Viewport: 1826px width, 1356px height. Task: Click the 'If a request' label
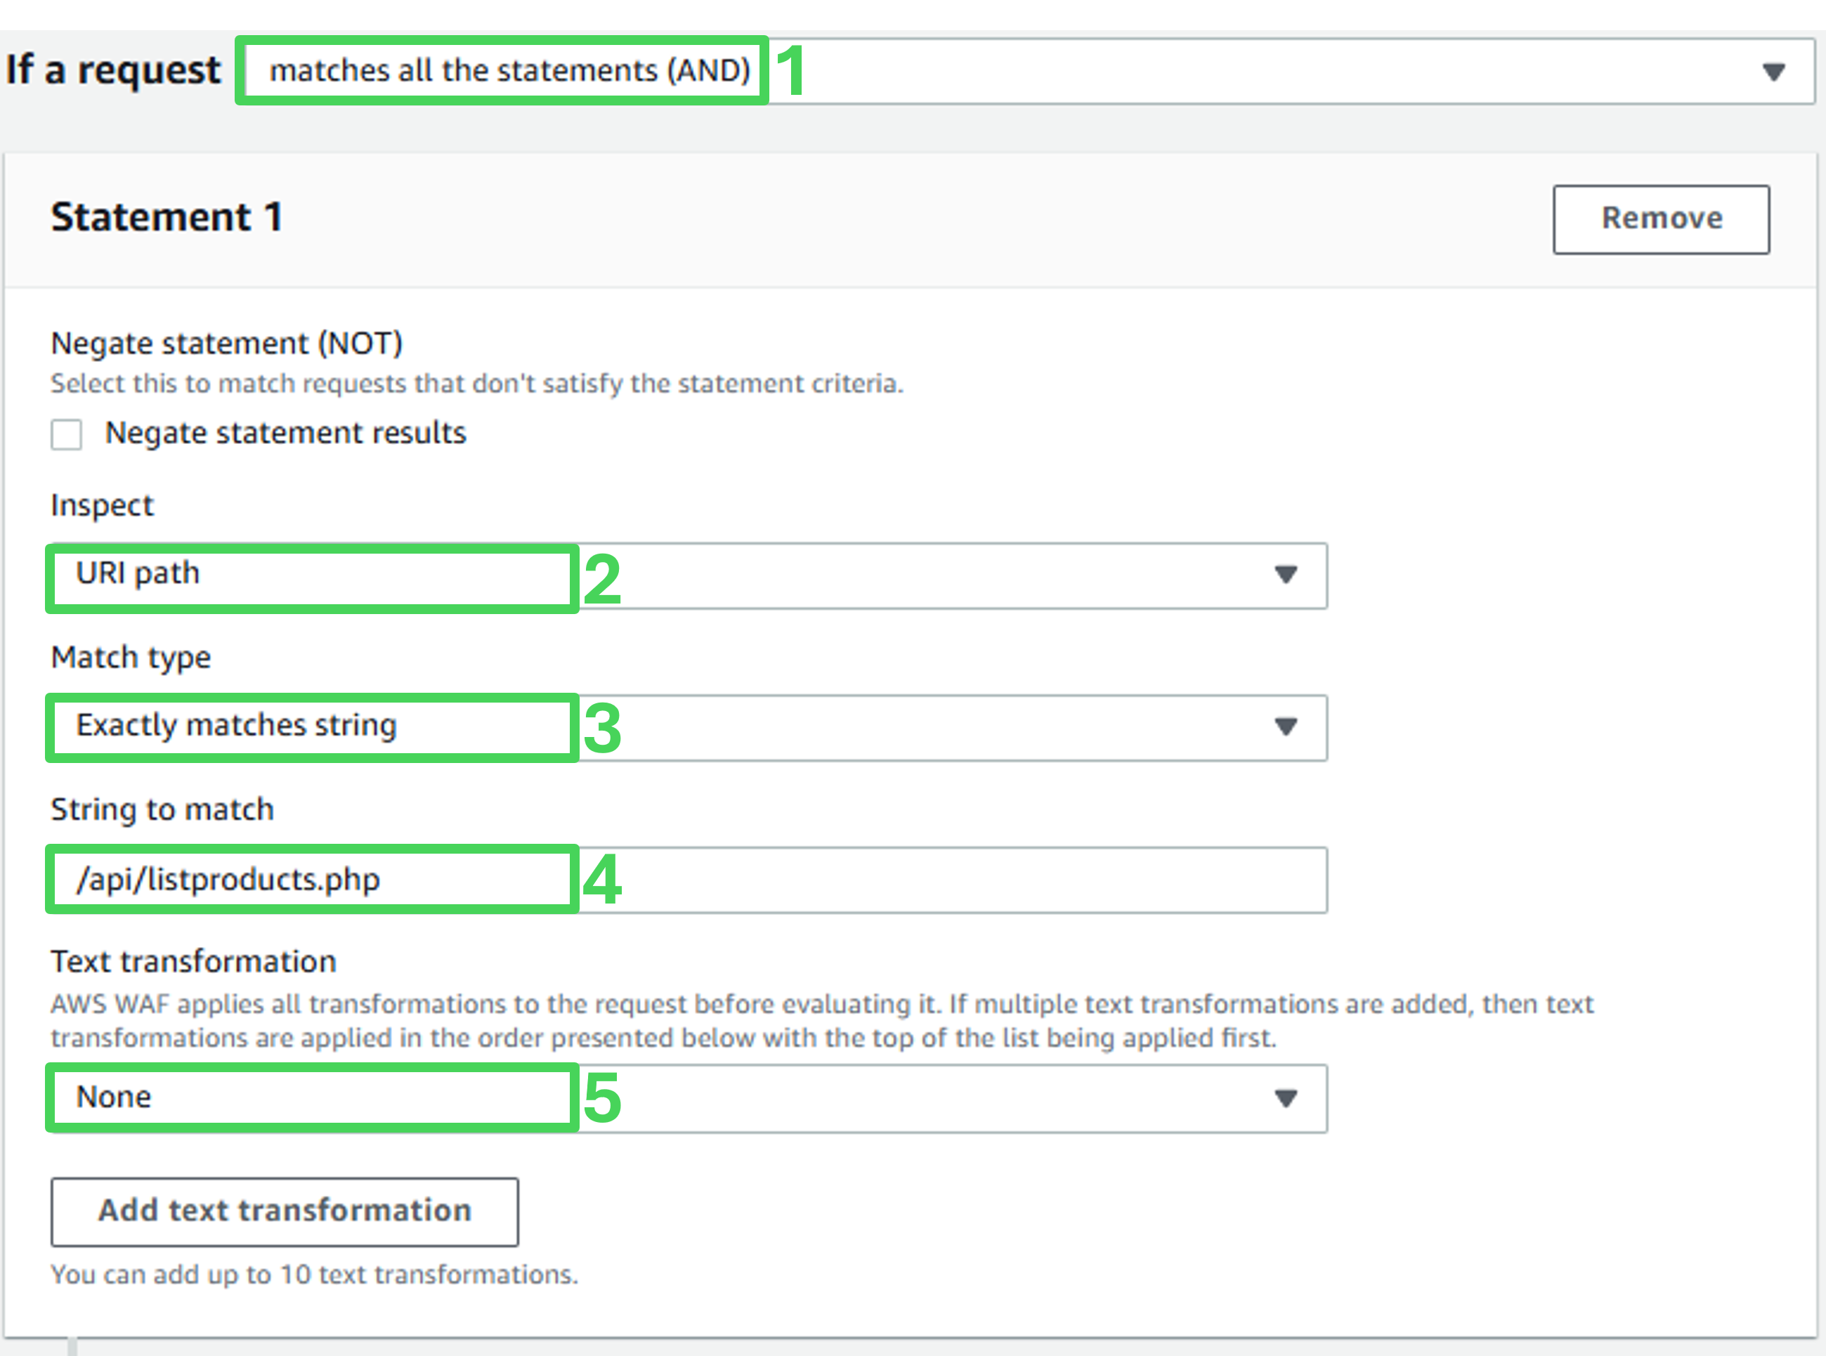(113, 70)
